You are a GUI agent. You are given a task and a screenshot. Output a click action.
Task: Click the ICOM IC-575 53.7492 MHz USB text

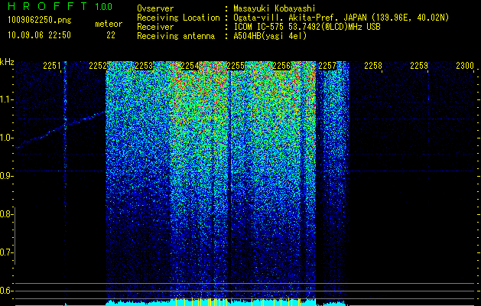click(x=307, y=27)
